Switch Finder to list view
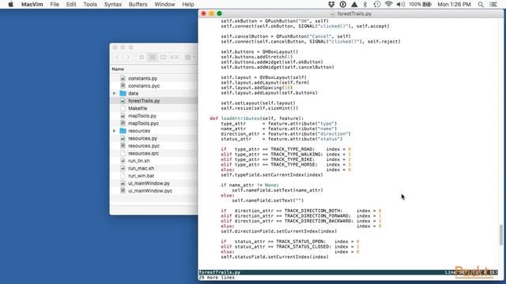 tap(153, 58)
